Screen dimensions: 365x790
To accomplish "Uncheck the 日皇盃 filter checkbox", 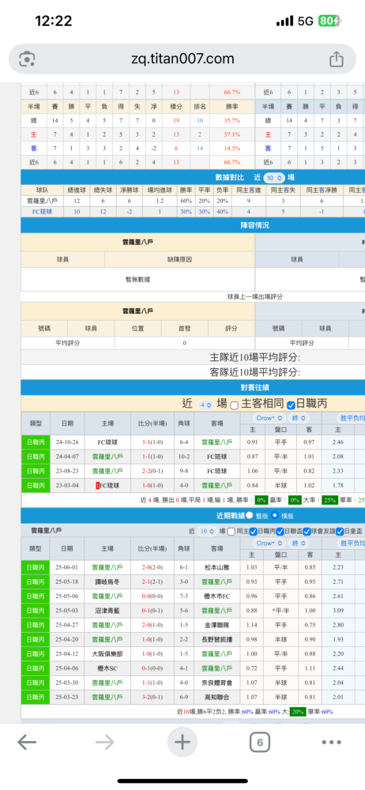I will (340, 531).
